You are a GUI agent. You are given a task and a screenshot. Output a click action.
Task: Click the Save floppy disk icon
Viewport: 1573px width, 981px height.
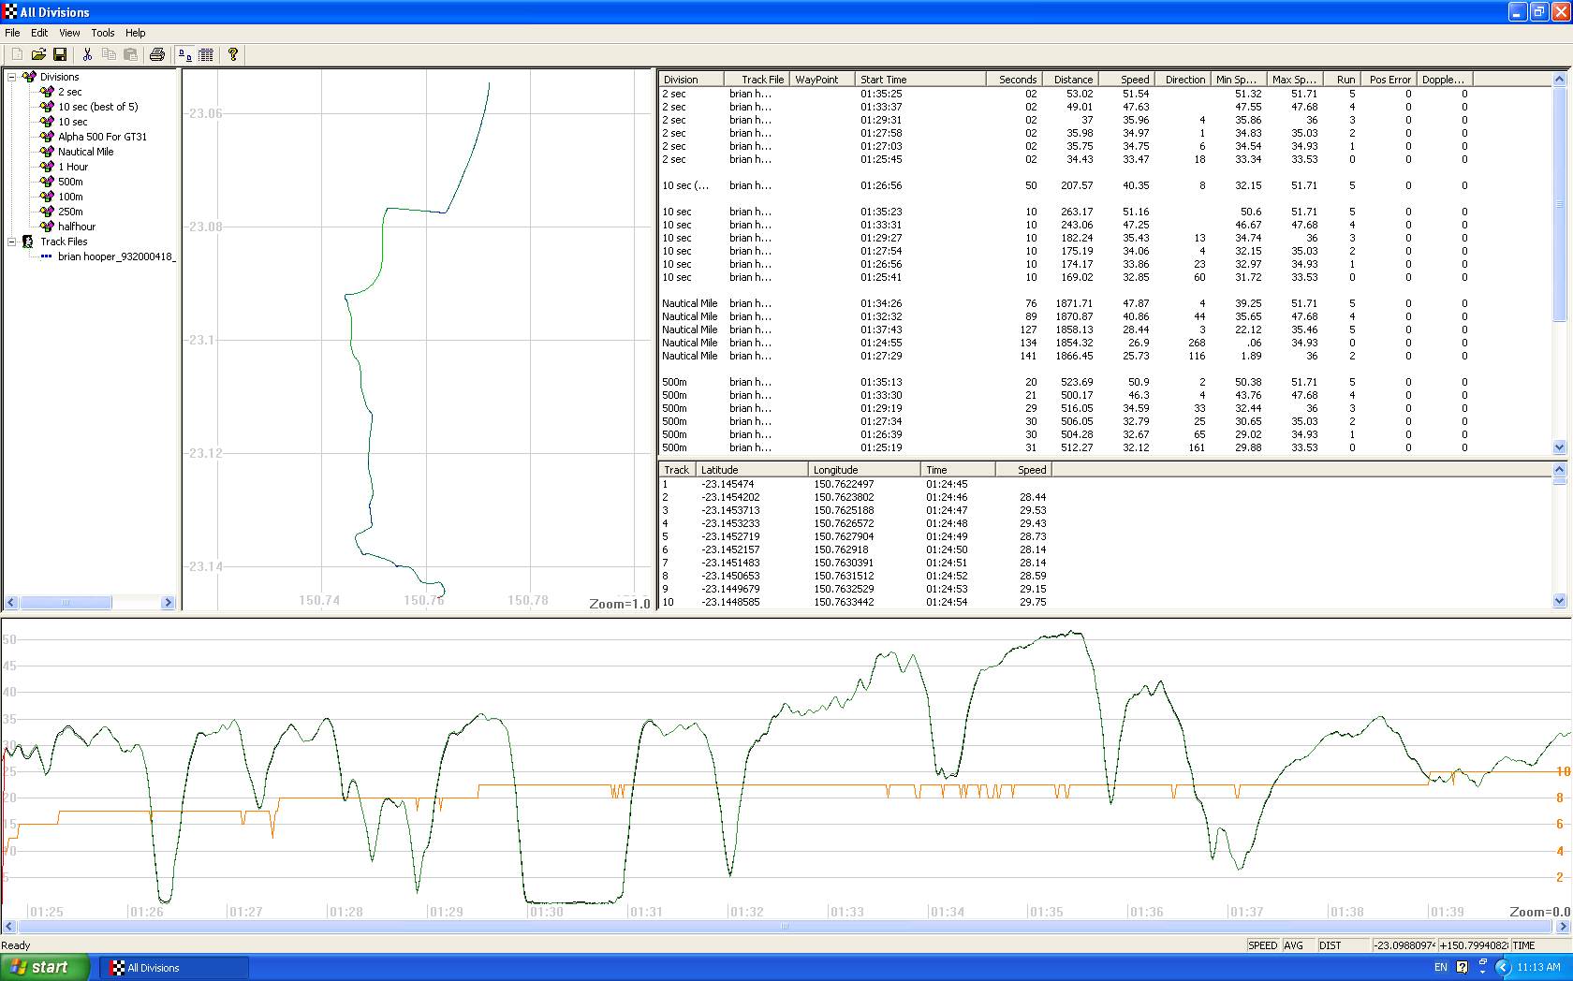(60, 55)
